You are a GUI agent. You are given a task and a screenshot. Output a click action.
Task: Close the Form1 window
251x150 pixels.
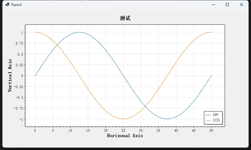pyautogui.click(x=241, y=5)
